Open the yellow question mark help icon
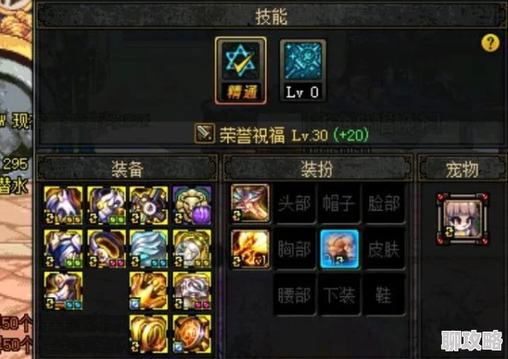508x359 pixels. [x=490, y=43]
